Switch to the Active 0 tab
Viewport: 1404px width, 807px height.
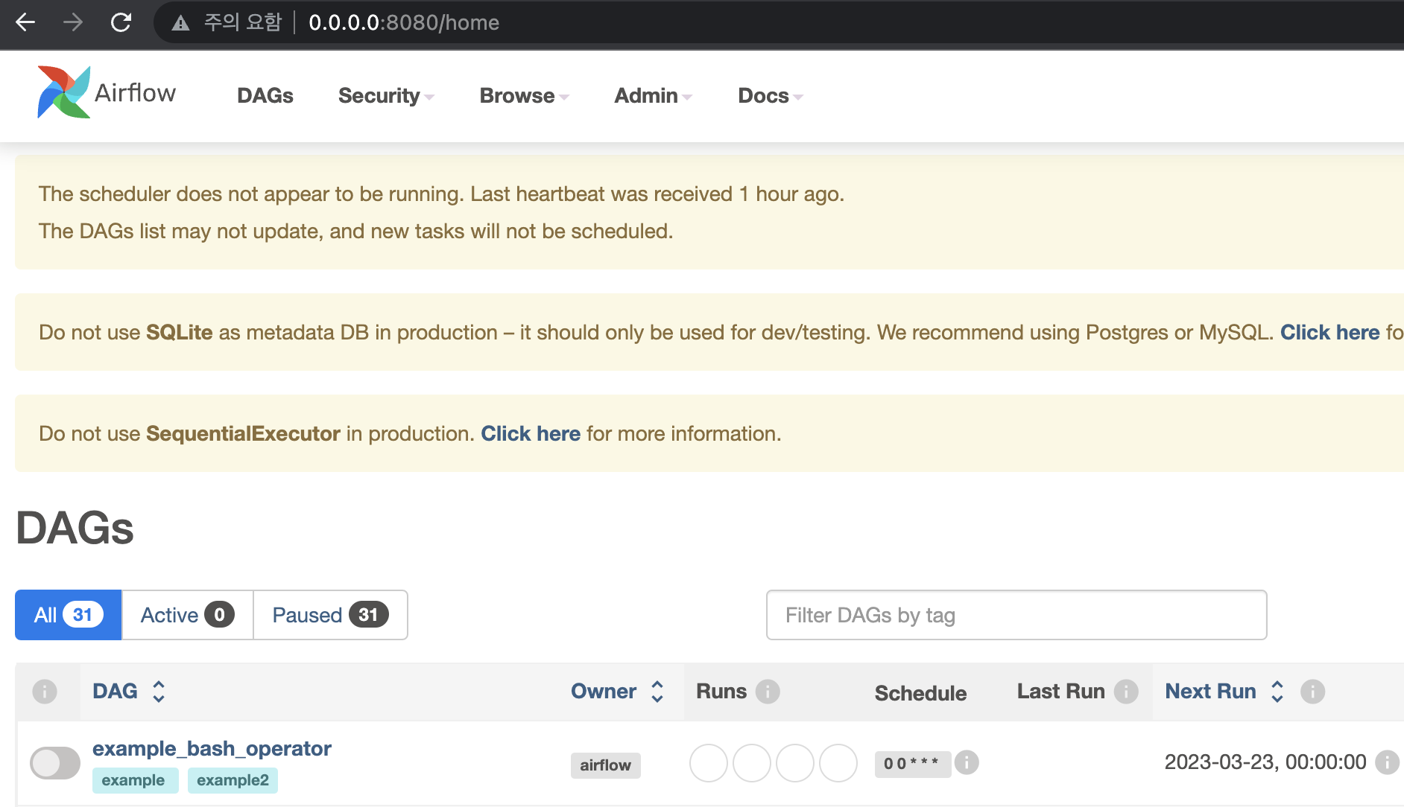(188, 615)
